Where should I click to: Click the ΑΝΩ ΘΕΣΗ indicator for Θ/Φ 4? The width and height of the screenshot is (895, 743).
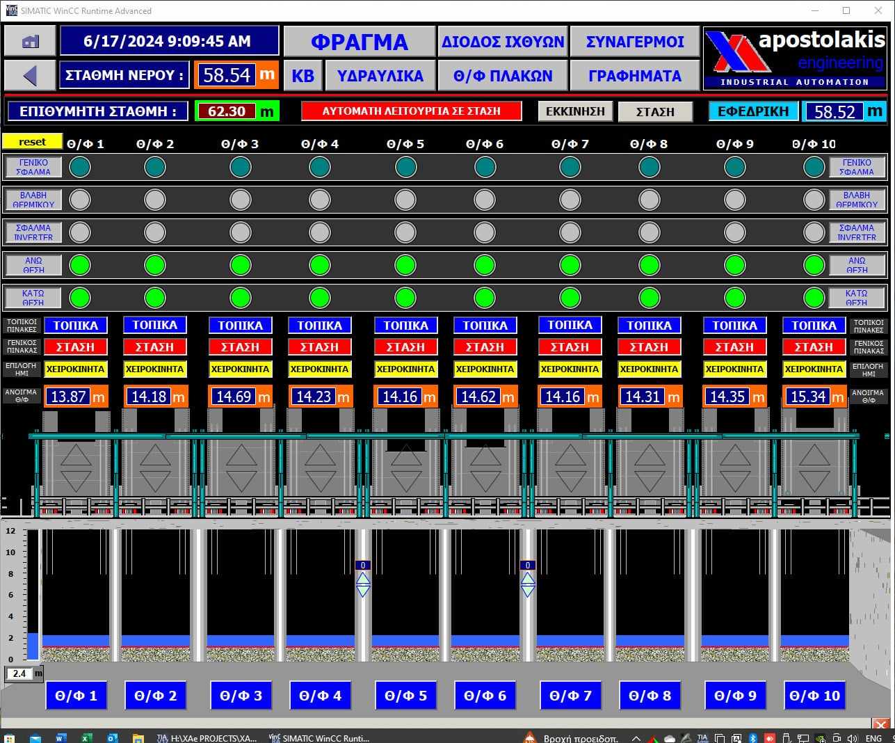click(319, 265)
